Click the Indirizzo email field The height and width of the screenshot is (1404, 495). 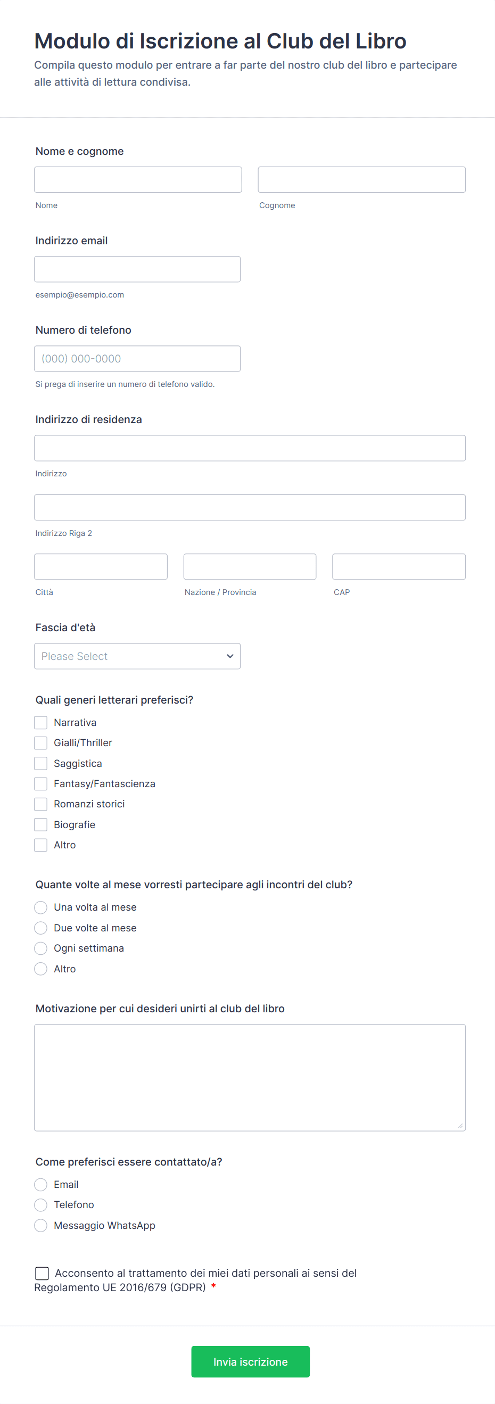tap(137, 269)
